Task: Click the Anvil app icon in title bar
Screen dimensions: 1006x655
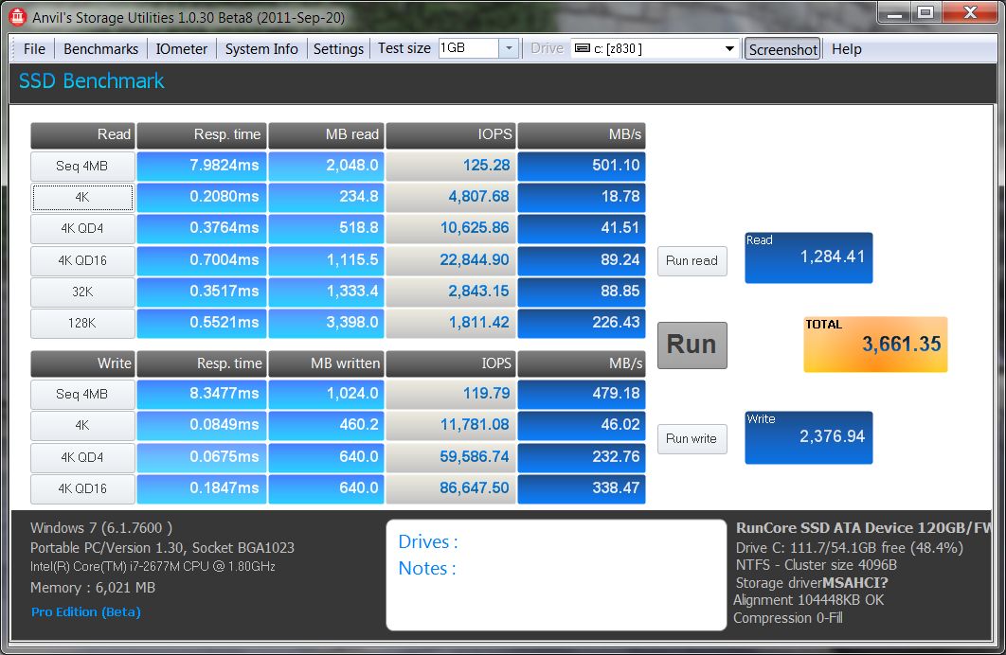Action: click(16, 16)
